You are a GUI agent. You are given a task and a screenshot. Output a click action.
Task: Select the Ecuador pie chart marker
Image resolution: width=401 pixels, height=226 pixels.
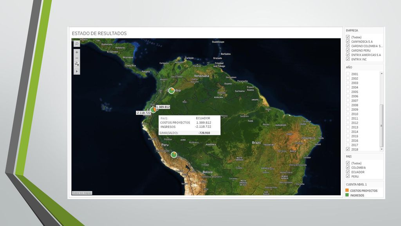(153, 110)
